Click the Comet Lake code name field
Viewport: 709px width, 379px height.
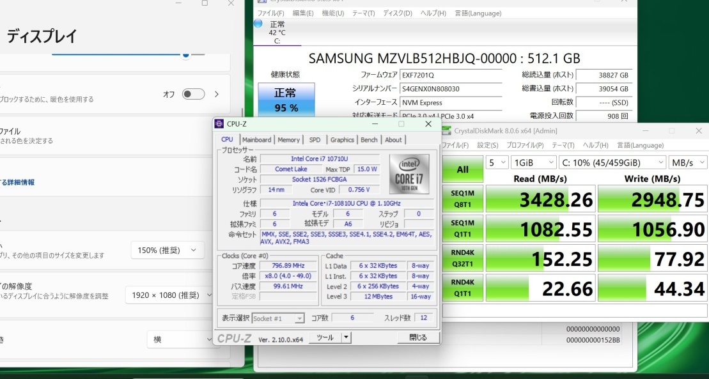click(291, 169)
